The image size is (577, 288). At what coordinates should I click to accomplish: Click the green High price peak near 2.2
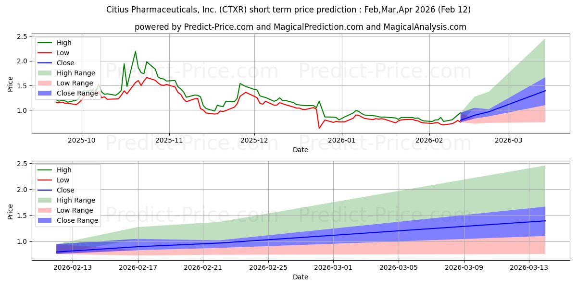pyautogui.click(x=135, y=51)
